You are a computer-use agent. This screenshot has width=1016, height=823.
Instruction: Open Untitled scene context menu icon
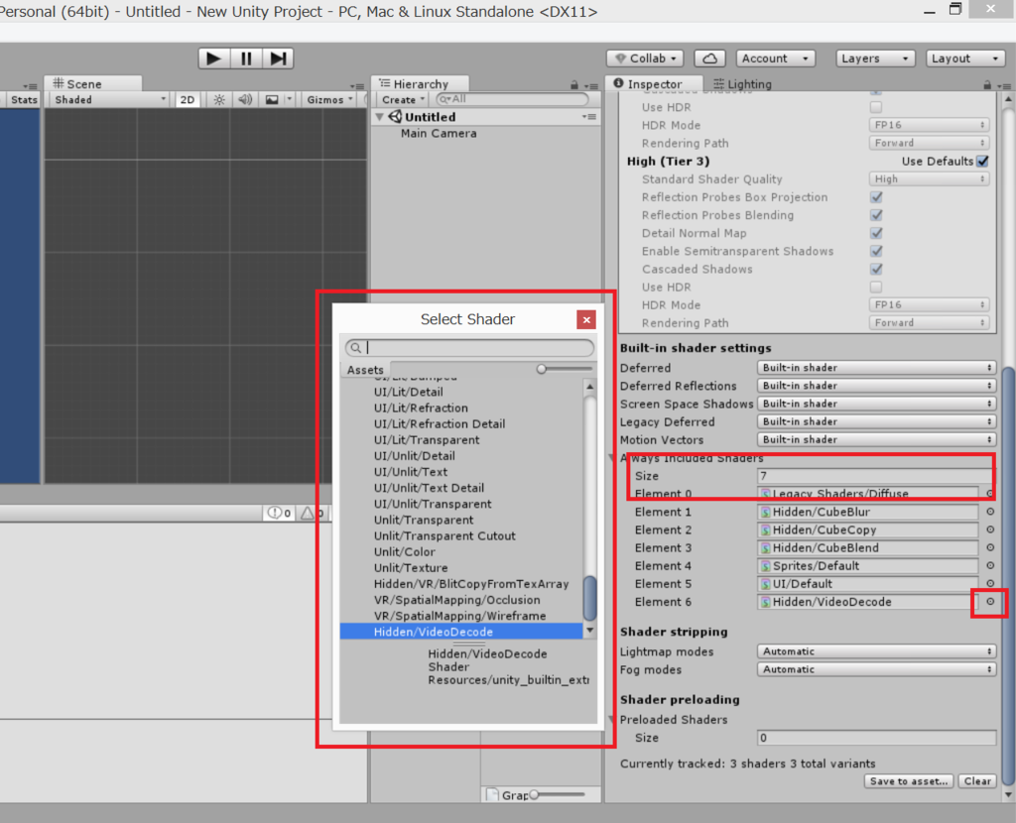[589, 117]
